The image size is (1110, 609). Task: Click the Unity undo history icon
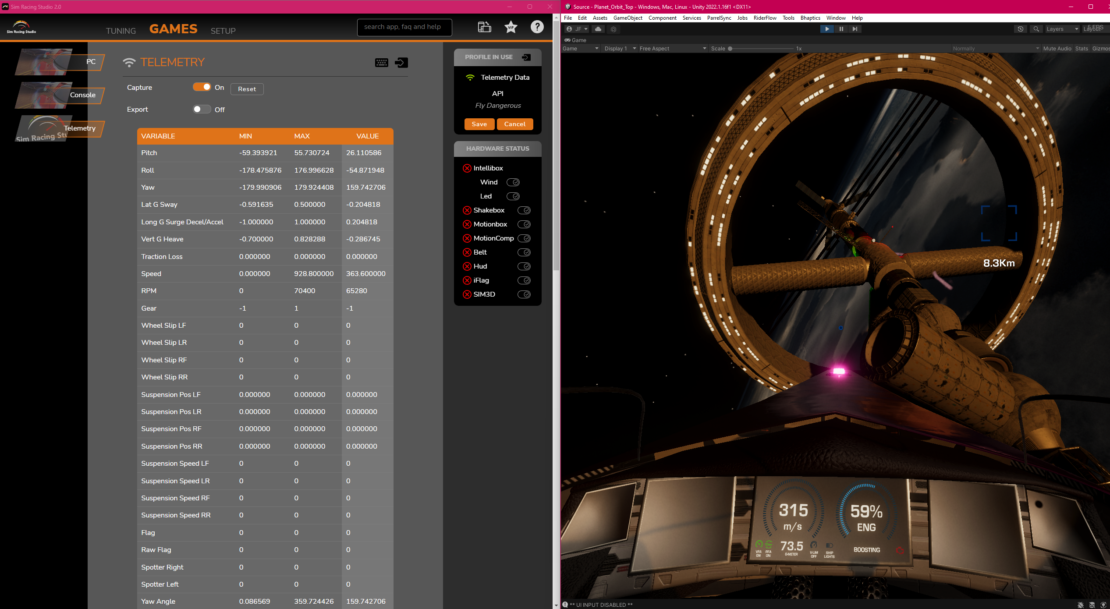1020,29
